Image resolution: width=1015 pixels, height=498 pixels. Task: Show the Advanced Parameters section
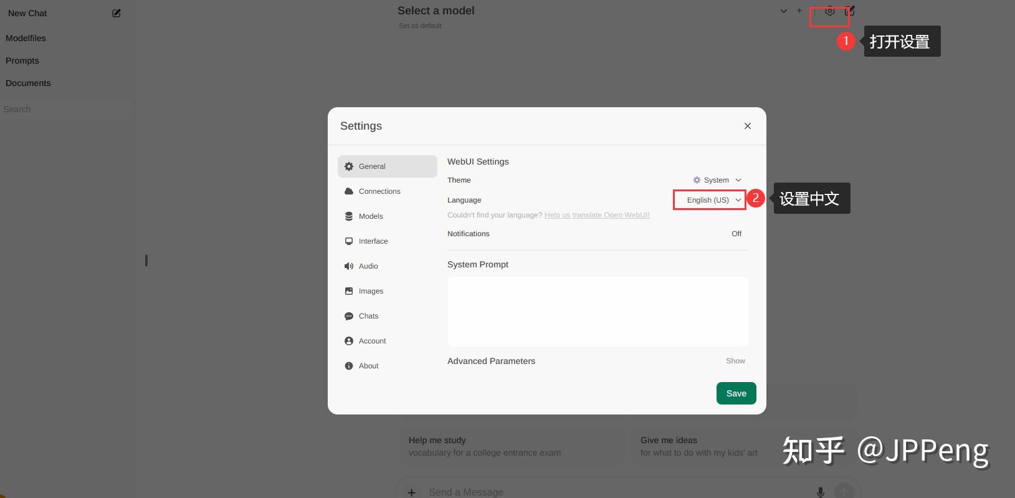735,361
